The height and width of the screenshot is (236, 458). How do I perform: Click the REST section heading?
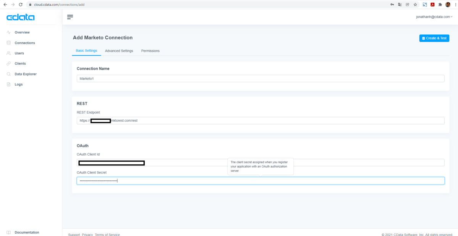(x=82, y=103)
